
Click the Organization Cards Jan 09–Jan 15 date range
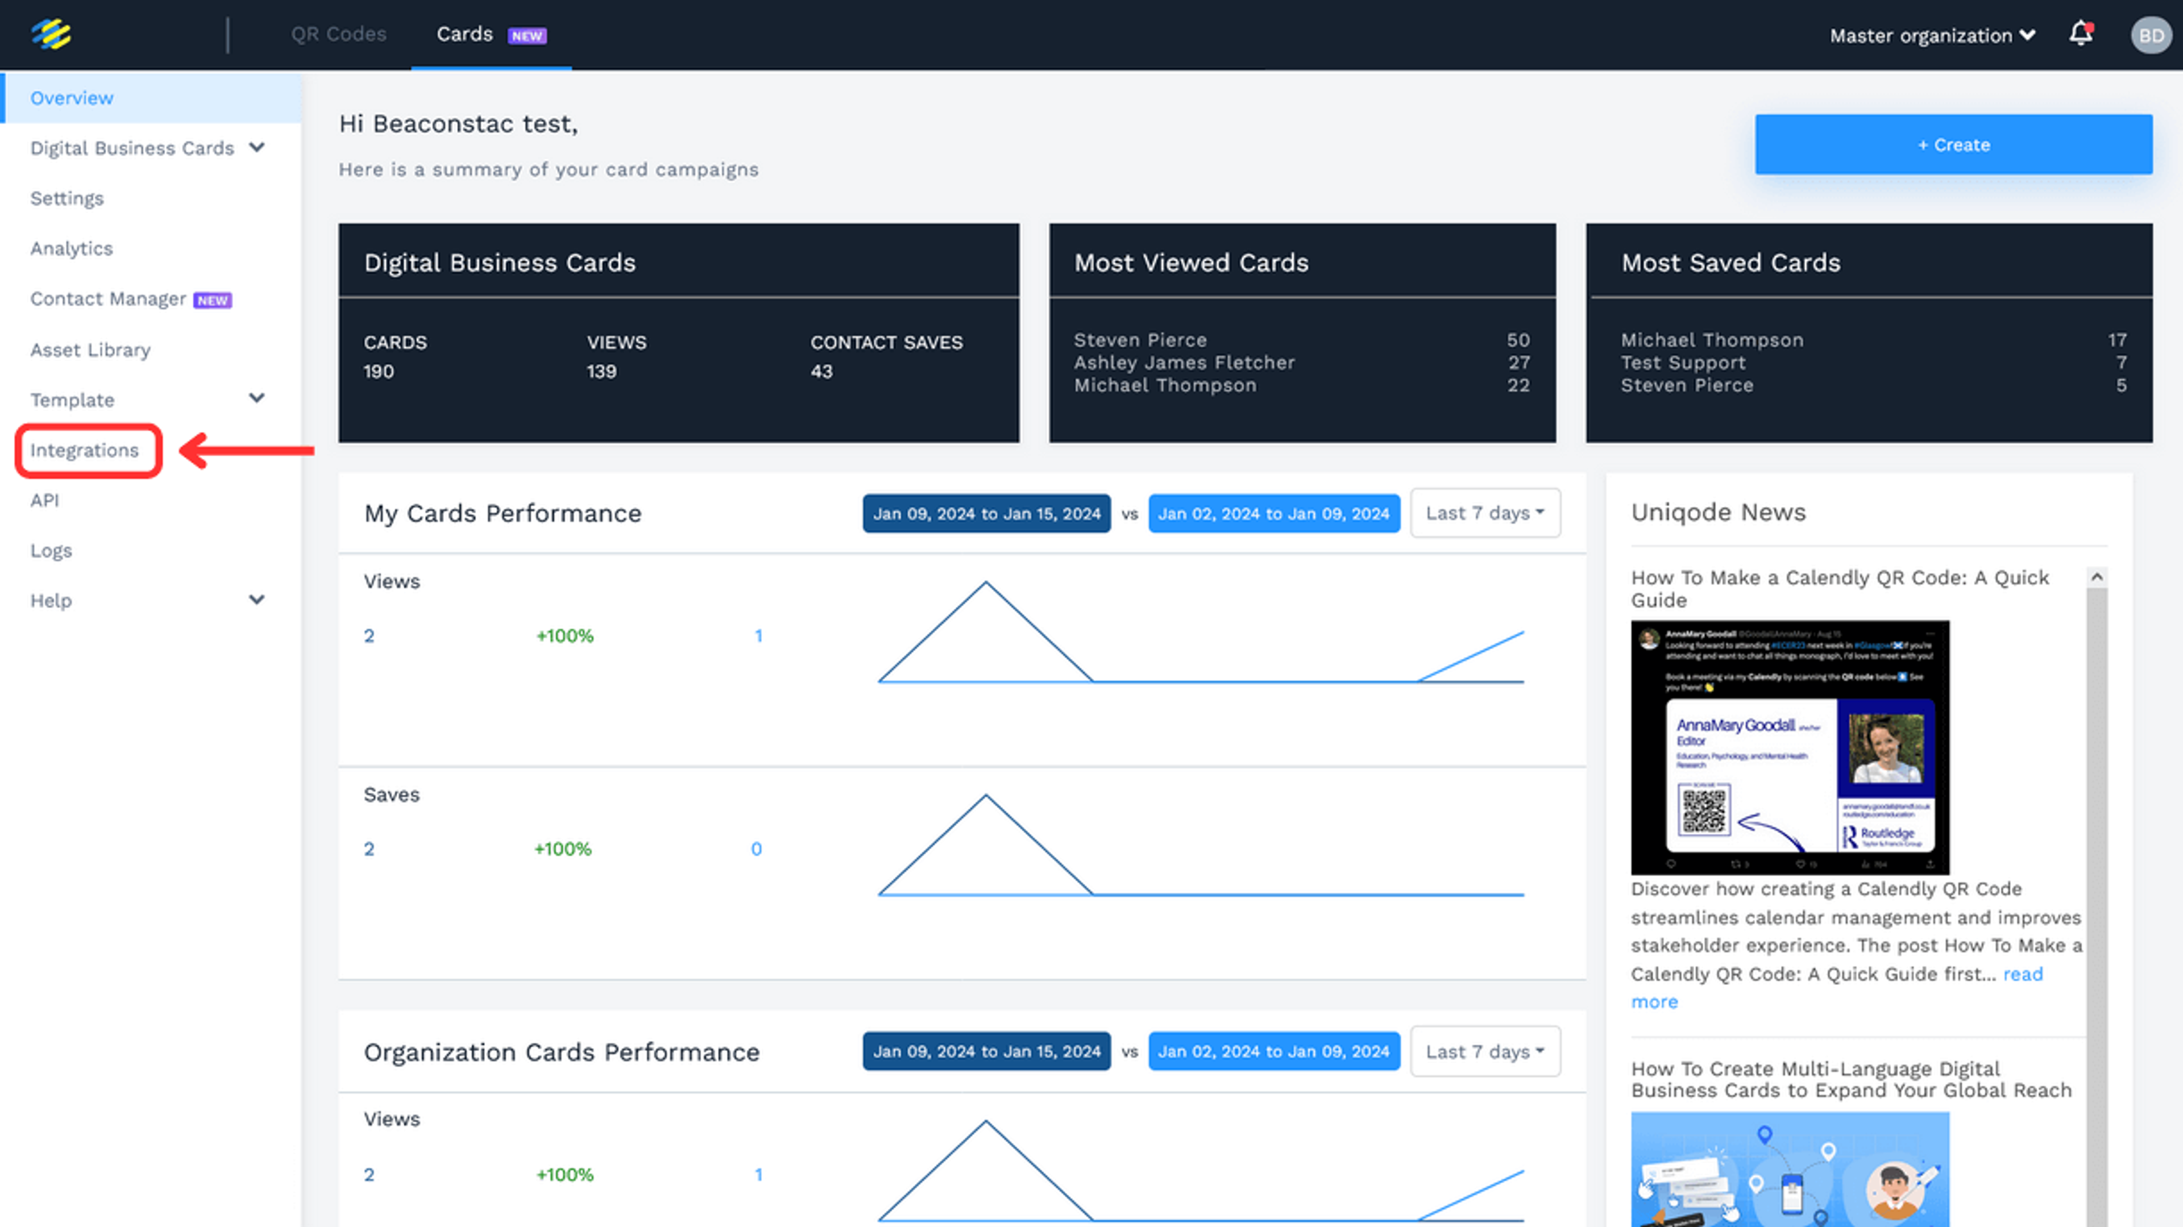pyautogui.click(x=986, y=1051)
